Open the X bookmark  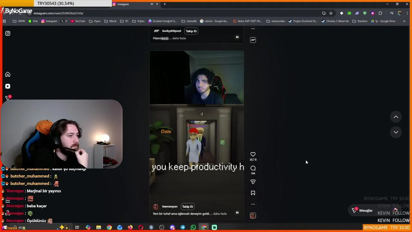pyautogui.click(x=64, y=21)
